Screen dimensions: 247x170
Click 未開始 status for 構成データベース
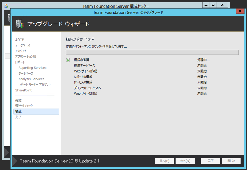coord(202,66)
